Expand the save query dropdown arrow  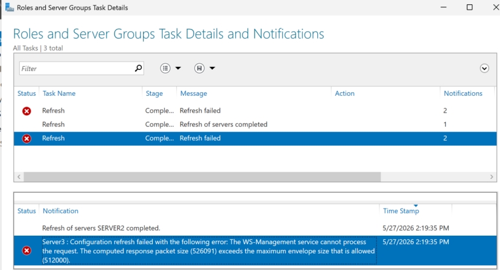pos(212,68)
